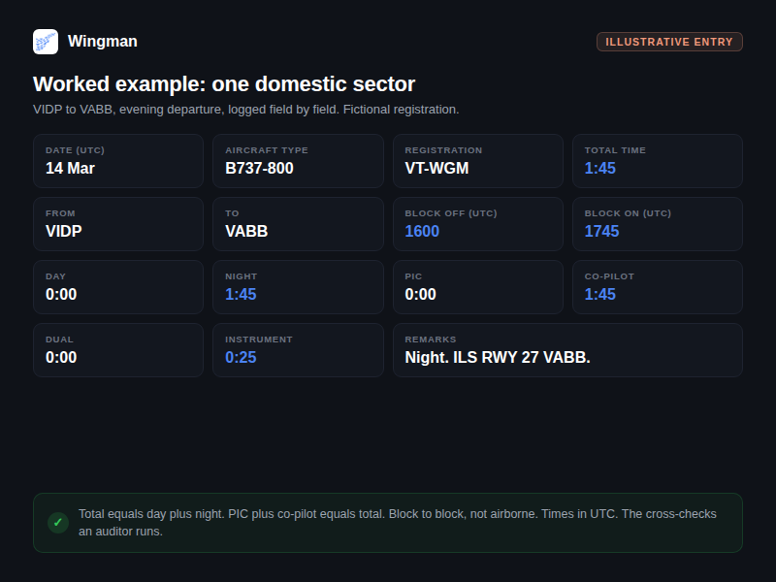Click the green checkmark icon
776x582 pixels.
pos(58,523)
